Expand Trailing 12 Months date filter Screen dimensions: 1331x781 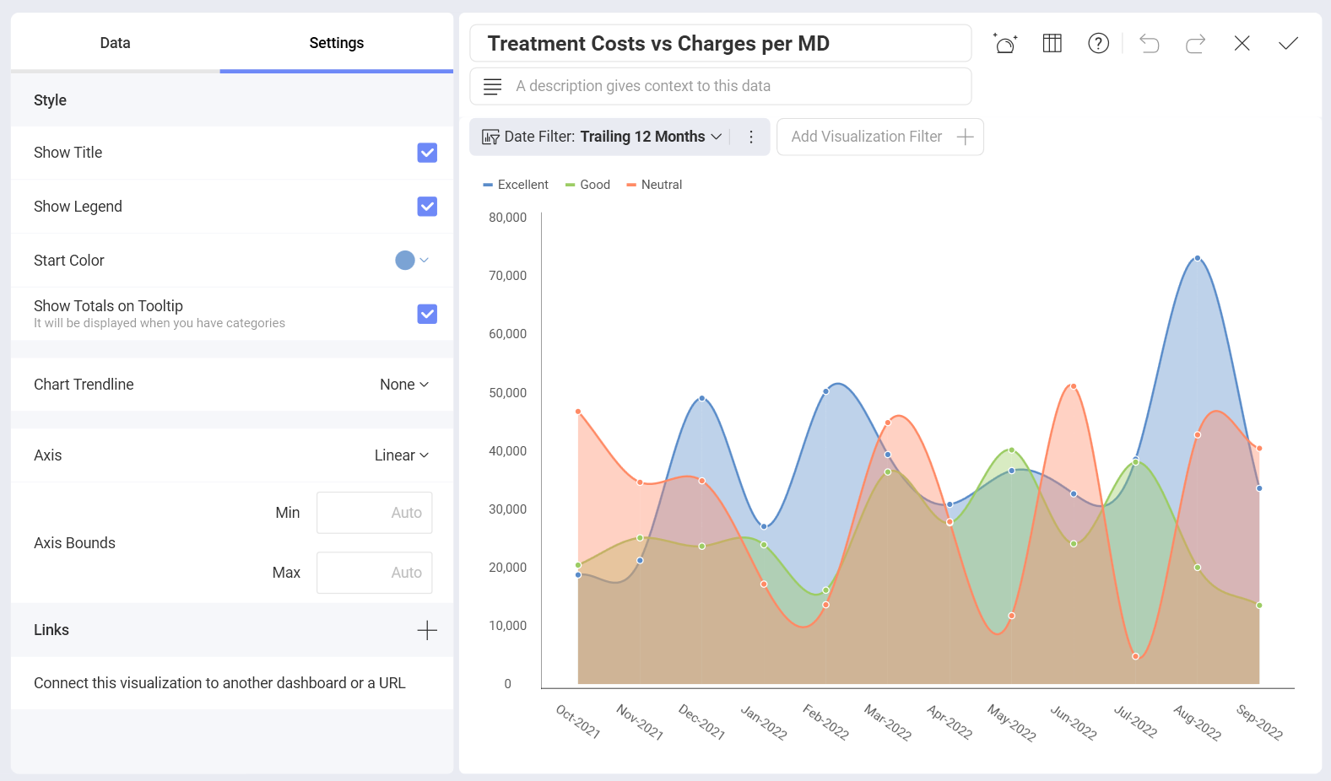tap(650, 137)
